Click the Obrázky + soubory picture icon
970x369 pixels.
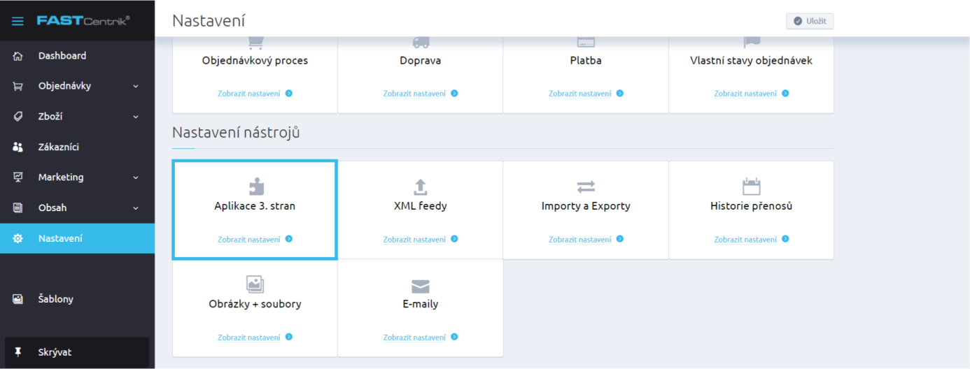255,284
